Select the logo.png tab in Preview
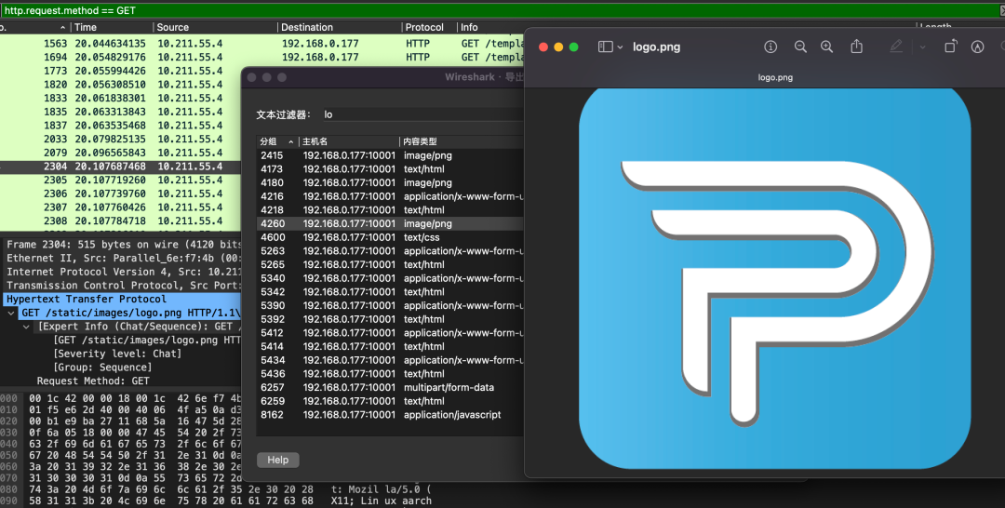Image resolution: width=1005 pixels, height=508 pixels. 775,77
